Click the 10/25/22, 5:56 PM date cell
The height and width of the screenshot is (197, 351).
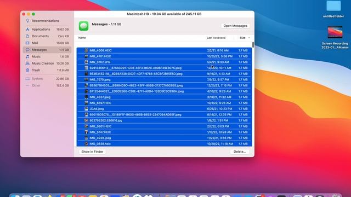[219, 56]
